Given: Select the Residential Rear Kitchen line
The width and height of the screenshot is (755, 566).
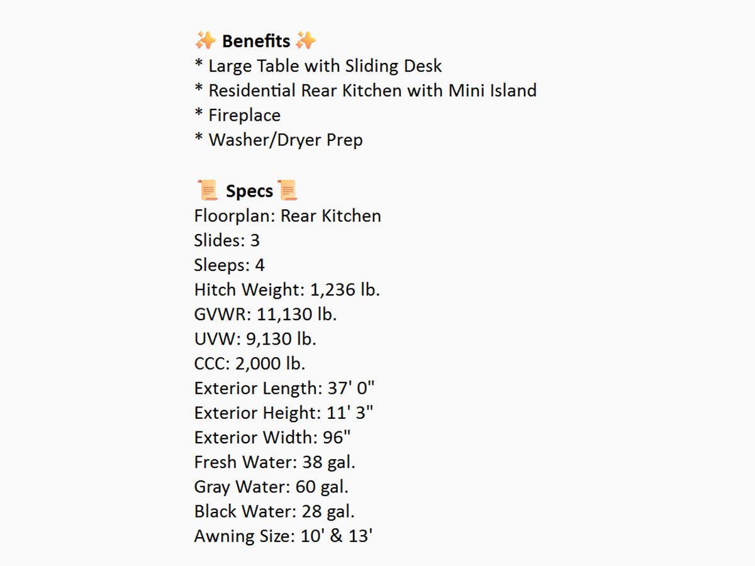Looking at the screenshot, I should tap(366, 91).
